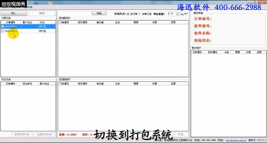Click 厚度 header in 已扫码板件 table
Viewport: 267px width, 143px height.
coord(173,84)
